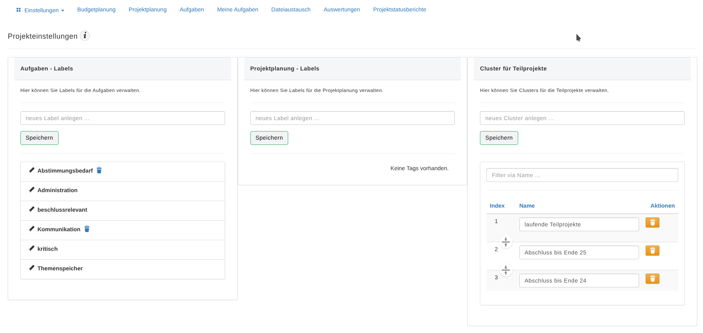Click the info icon beside Projekteinstellungen
703x333 pixels.
click(85, 36)
